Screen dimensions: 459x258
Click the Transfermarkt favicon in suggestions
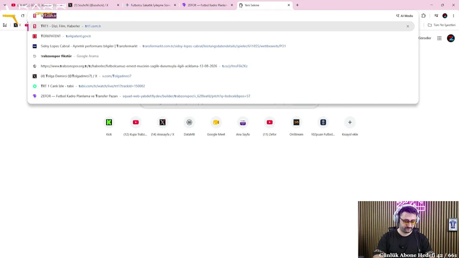tap(34, 46)
